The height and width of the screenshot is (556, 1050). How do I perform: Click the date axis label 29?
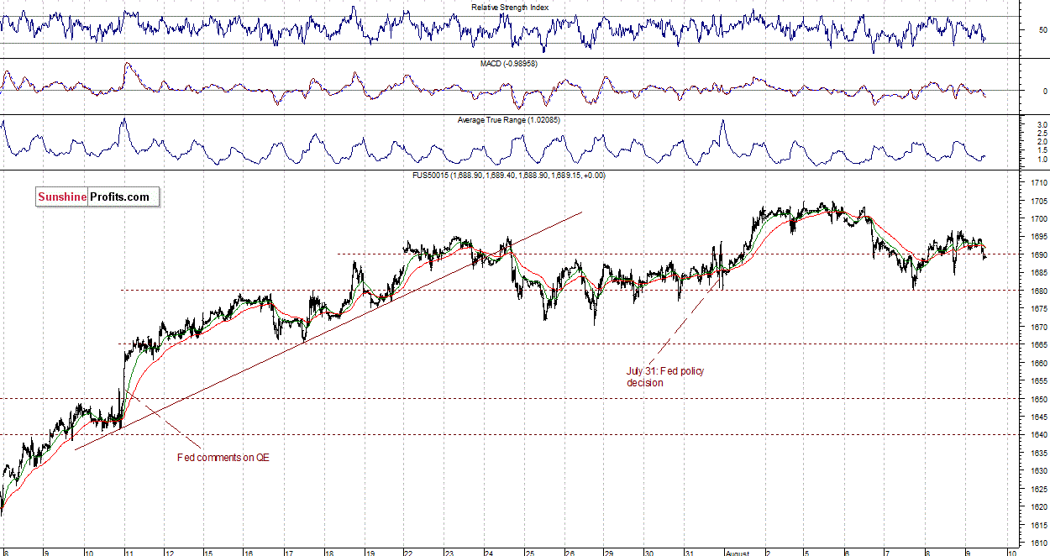point(608,553)
